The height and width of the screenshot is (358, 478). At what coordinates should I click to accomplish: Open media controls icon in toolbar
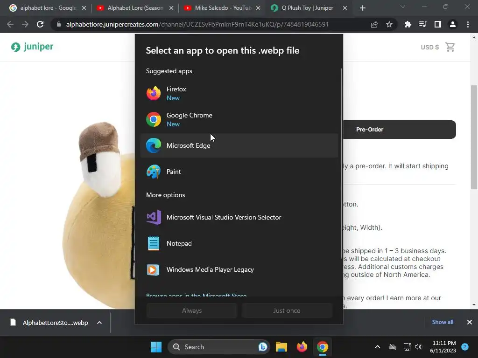click(x=422, y=24)
